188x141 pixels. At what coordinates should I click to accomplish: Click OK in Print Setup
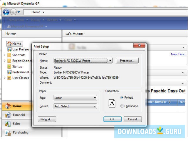coord(112,119)
